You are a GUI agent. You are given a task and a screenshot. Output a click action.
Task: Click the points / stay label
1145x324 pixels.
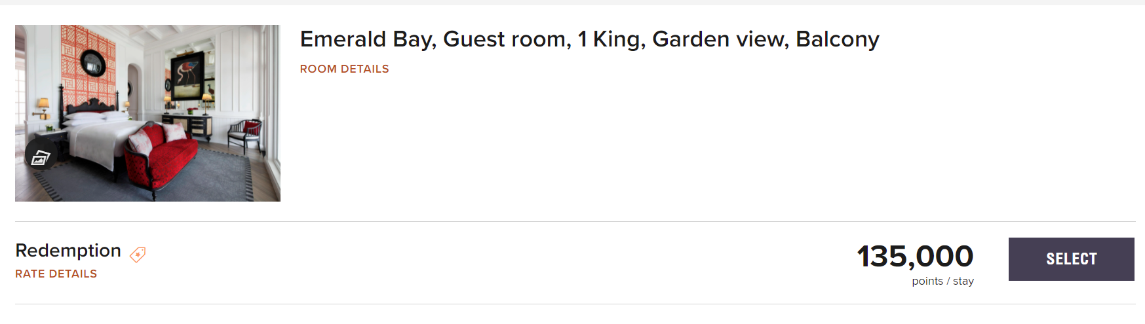pos(942,281)
